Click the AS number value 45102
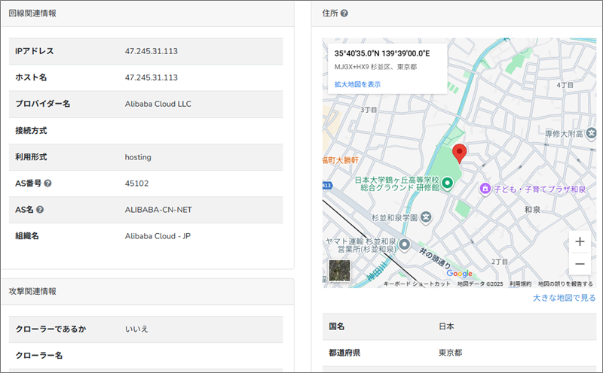Viewport: 603px width, 373px height. (x=136, y=183)
